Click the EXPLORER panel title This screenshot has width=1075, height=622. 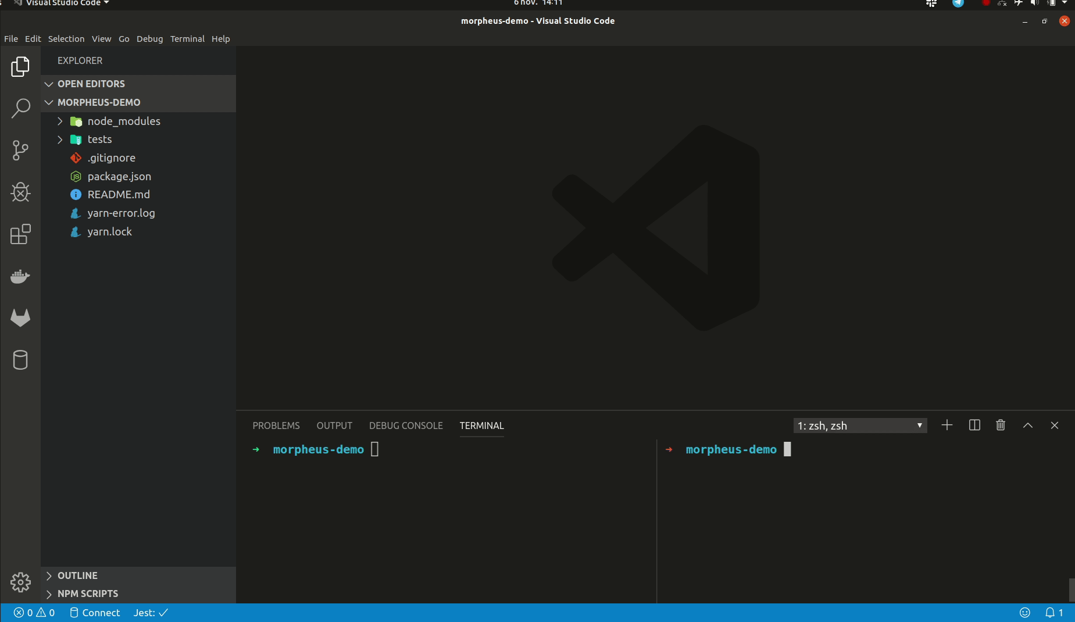pyautogui.click(x=80, y=60)
